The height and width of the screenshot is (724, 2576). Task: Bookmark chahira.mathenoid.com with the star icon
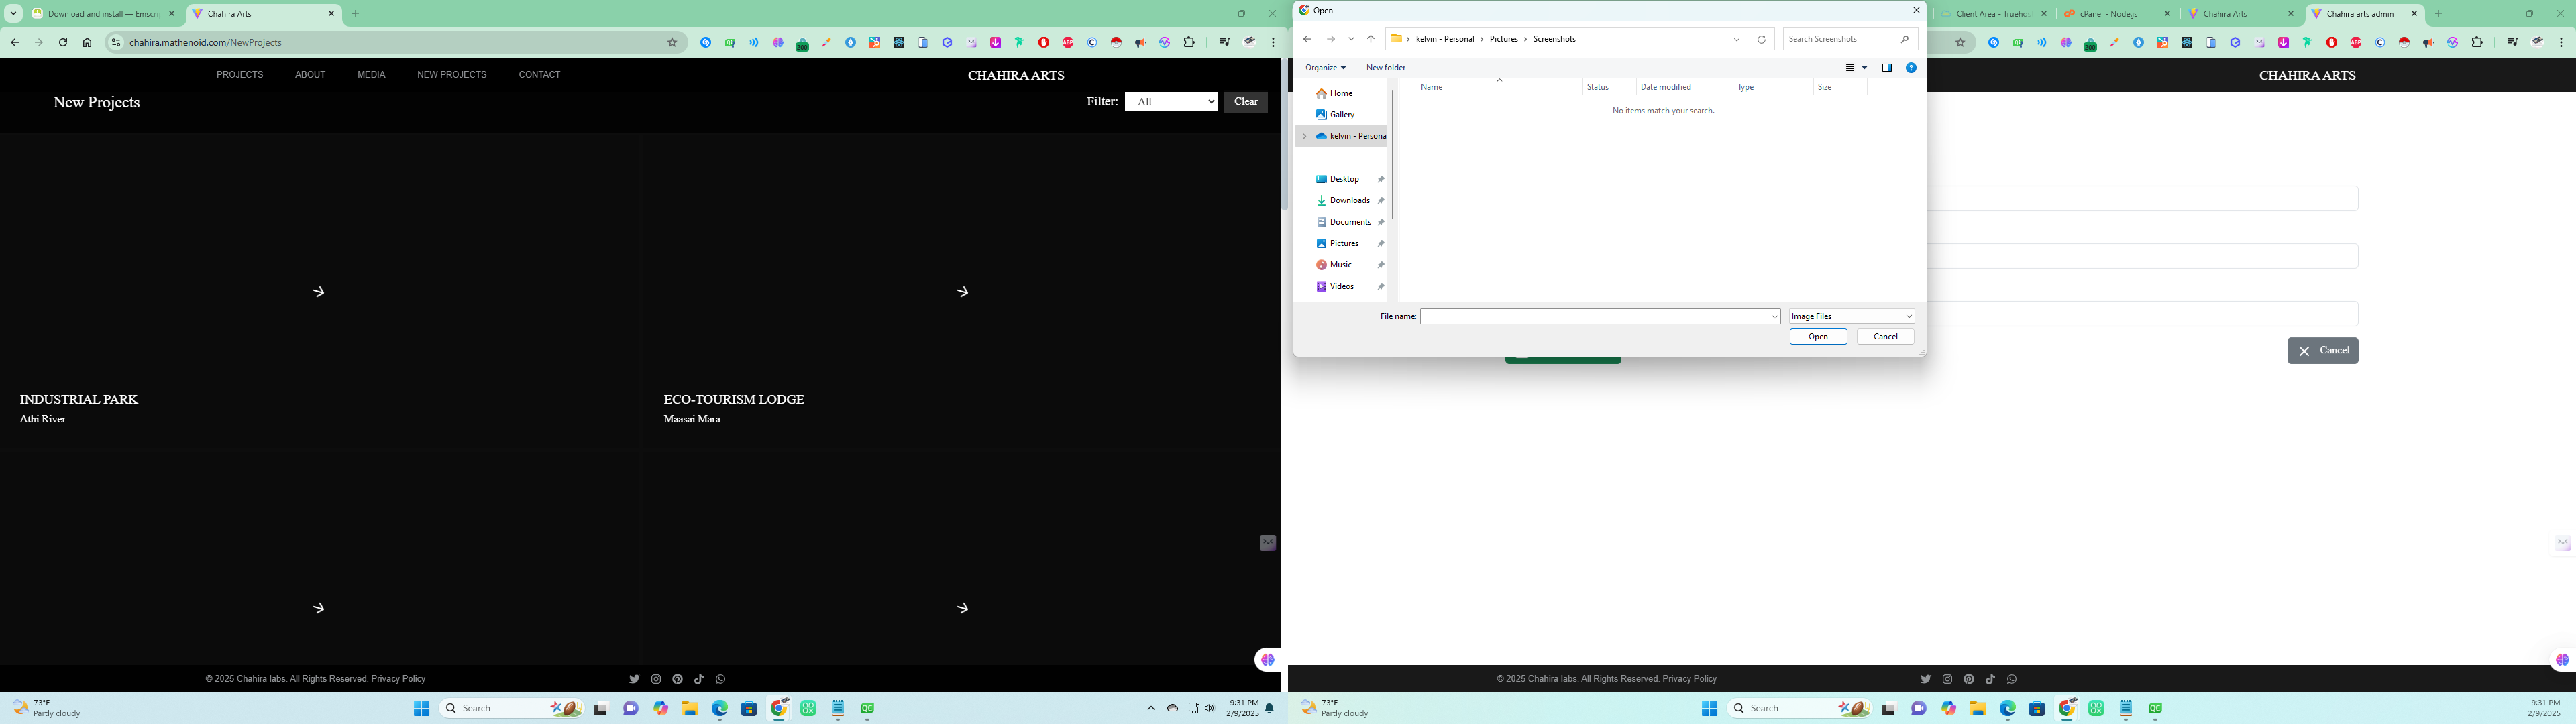(x=672, y=43)
